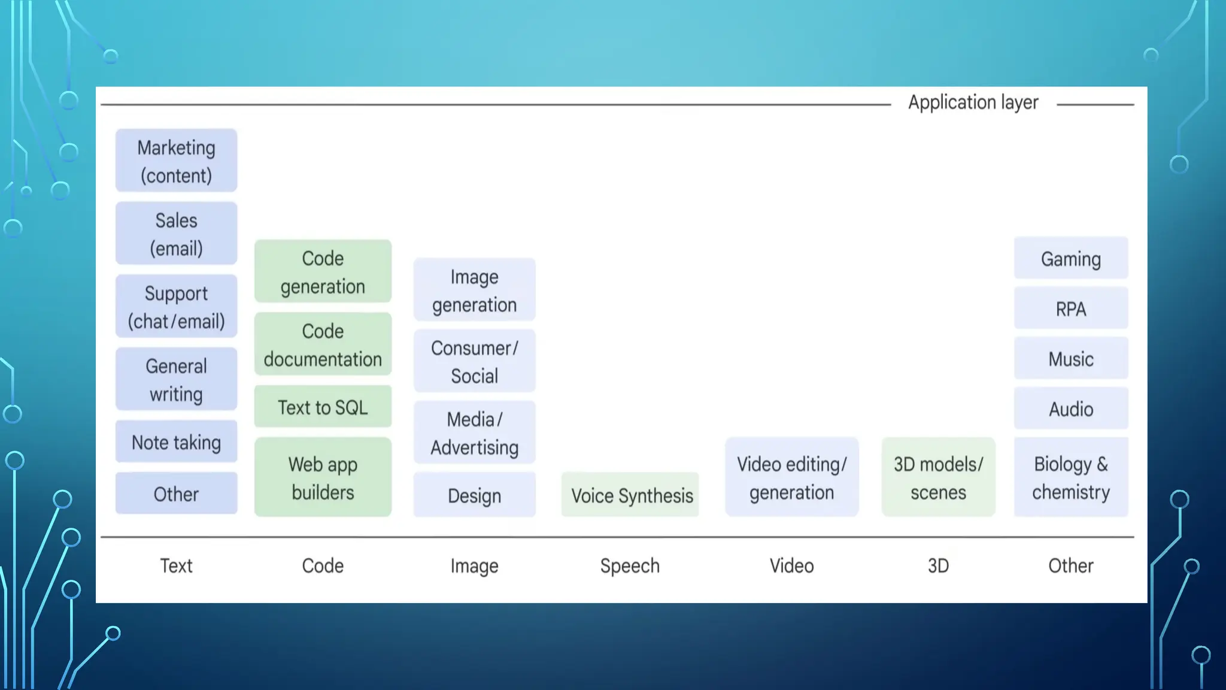Image resolution: width=1226 pixels, height=690 pixels.
Task: Click the Application layer heading text
Action: 973,102
